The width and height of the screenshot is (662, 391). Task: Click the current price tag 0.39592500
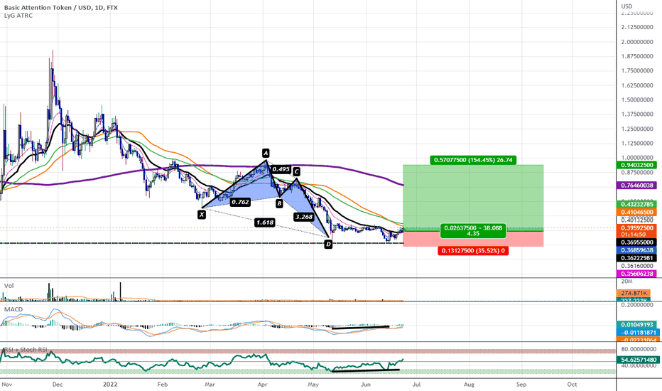636,227
